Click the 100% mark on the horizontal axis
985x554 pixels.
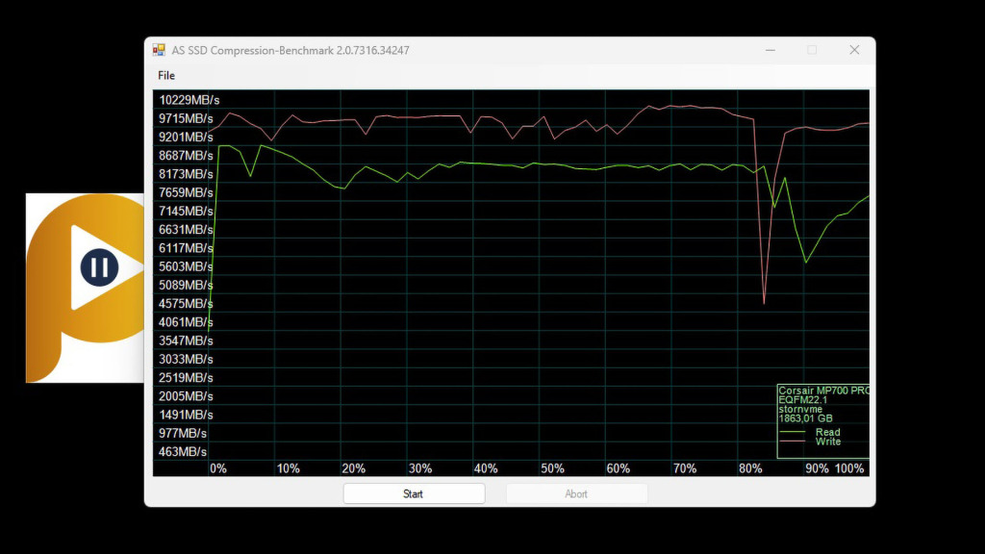coord(850,468)
